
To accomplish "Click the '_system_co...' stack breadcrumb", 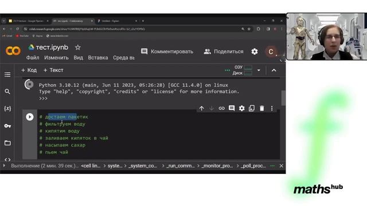I will click(x=143, y=166).
